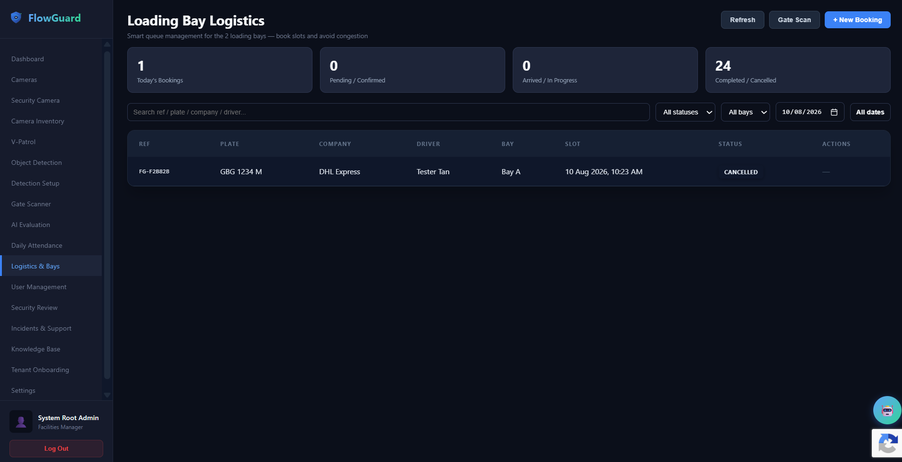
Task: Open Incidents & Support page
Action: point(51,328)
